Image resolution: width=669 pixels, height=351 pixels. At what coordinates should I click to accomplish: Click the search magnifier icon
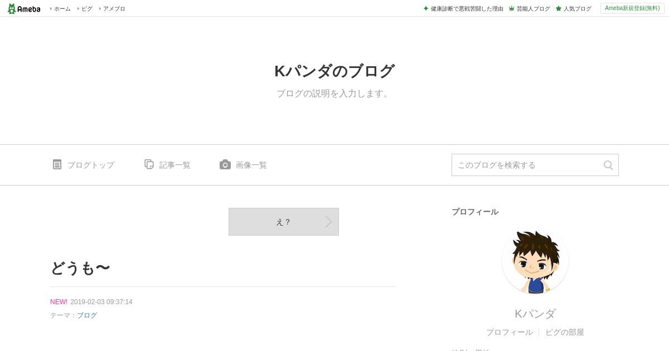click(608, 165)
